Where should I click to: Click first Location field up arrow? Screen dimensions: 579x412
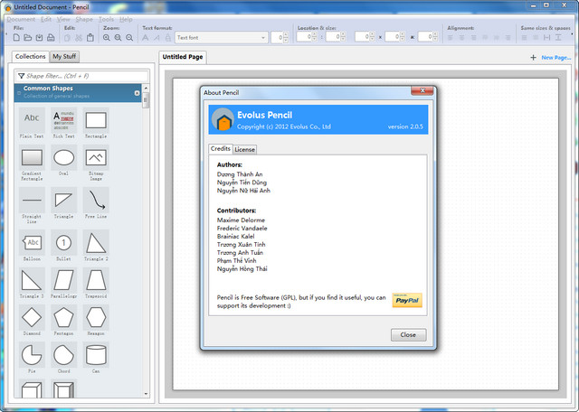(314, 34)
